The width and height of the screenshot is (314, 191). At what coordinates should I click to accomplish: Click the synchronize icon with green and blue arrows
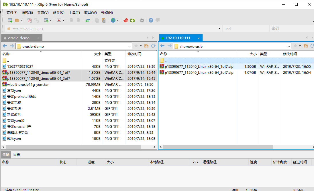click(x=87, y=20)
